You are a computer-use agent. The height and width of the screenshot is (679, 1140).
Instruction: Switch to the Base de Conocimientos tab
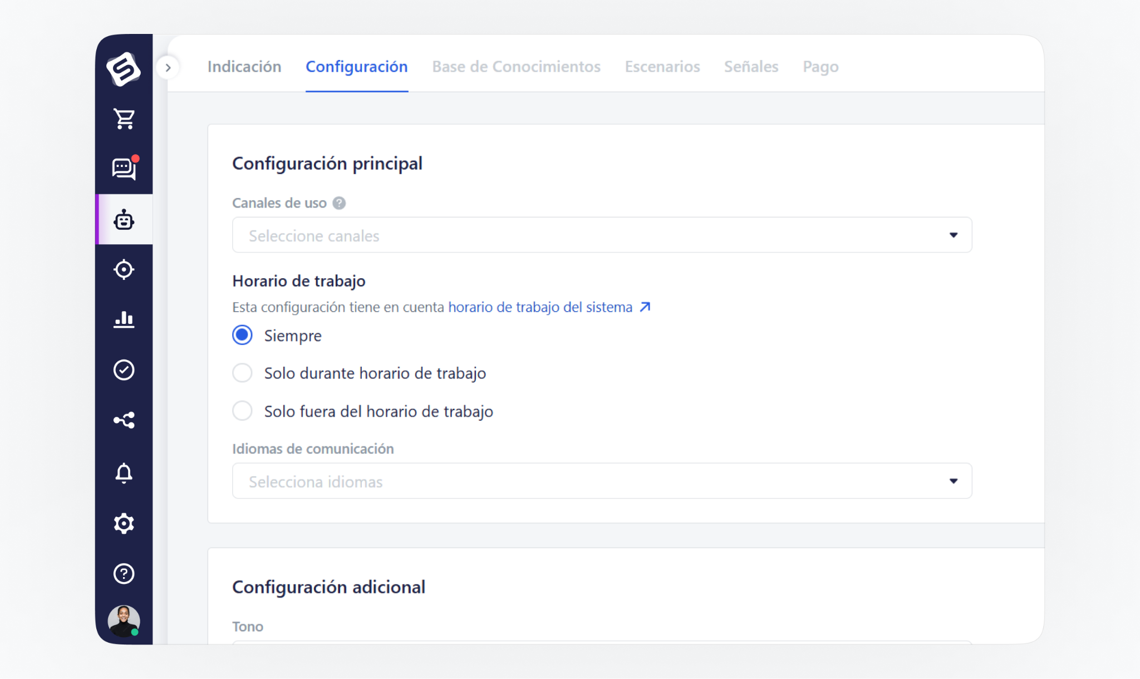coord(516,67)
